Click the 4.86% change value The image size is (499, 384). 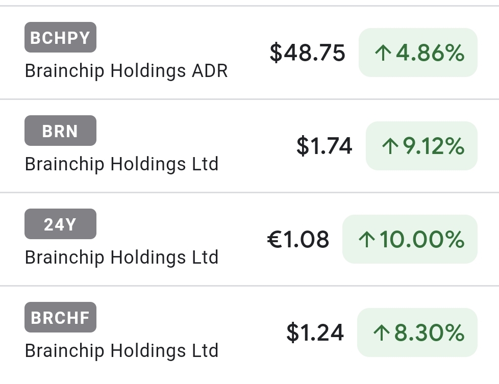coord(430,53)
